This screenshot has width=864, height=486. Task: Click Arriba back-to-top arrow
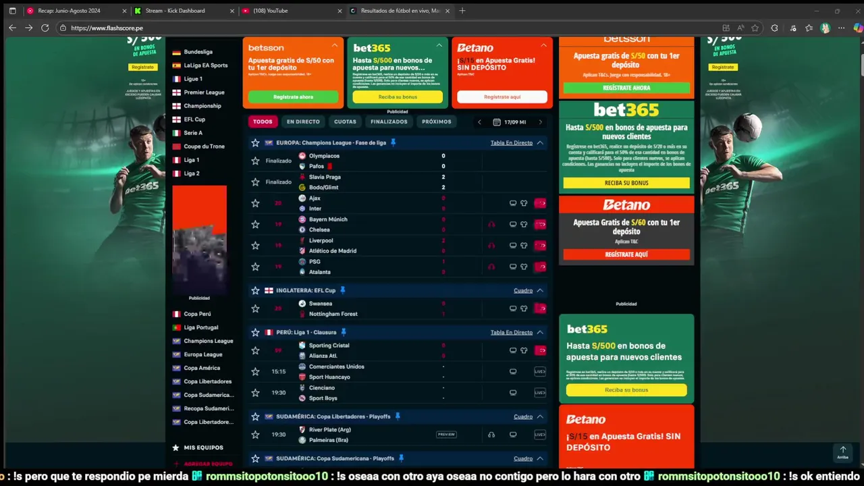point(843,452)
